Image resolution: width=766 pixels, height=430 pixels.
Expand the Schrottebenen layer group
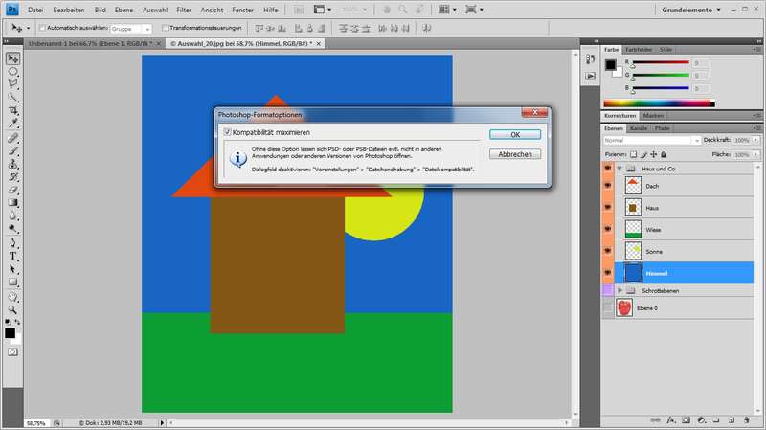[620, 289]
